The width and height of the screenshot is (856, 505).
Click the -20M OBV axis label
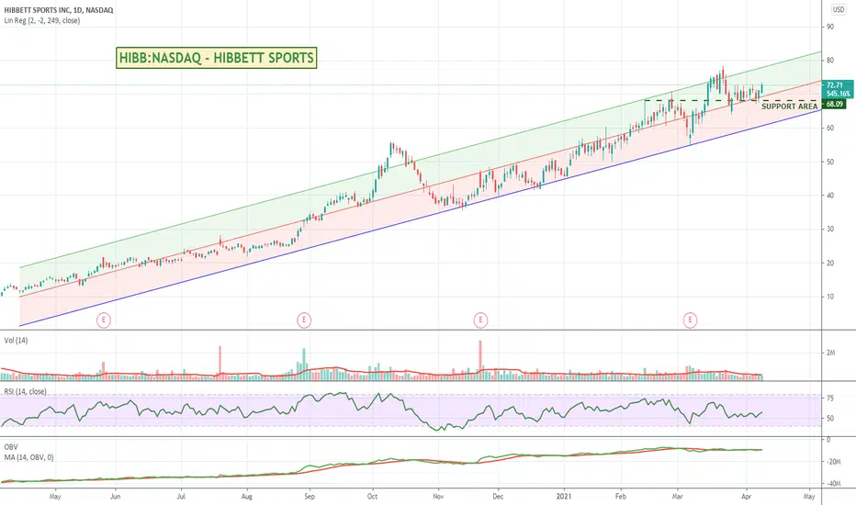(x=833, y=462)
